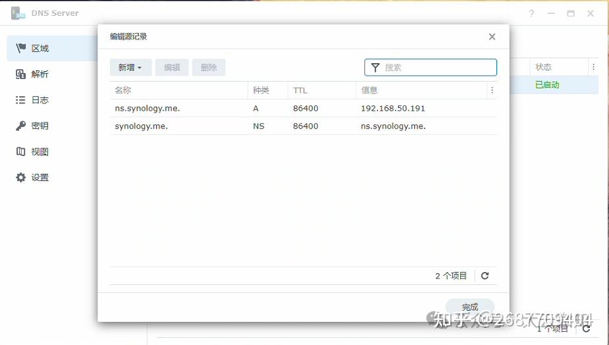609x345 pixels.
Task: Refresh the background zone list
Action: pyautogui.click(x=586, y=329)
